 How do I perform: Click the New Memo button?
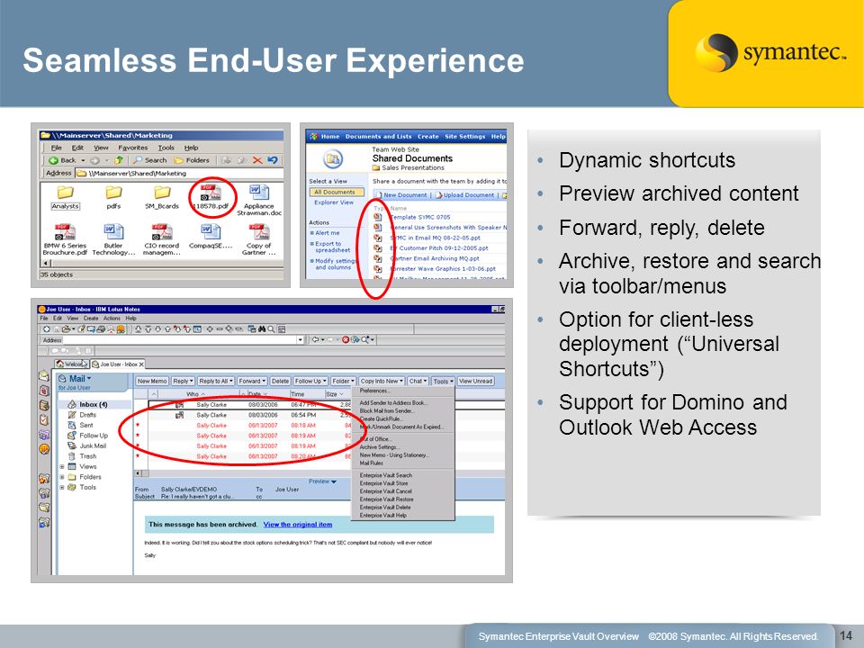[x=152, y=382]
